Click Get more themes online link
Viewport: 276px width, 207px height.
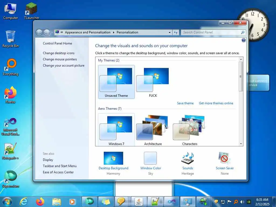click(216, 103)
